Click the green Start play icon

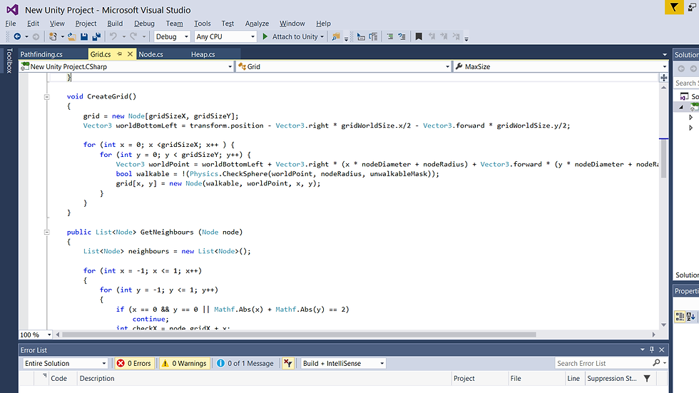click(x=265, y=36)
